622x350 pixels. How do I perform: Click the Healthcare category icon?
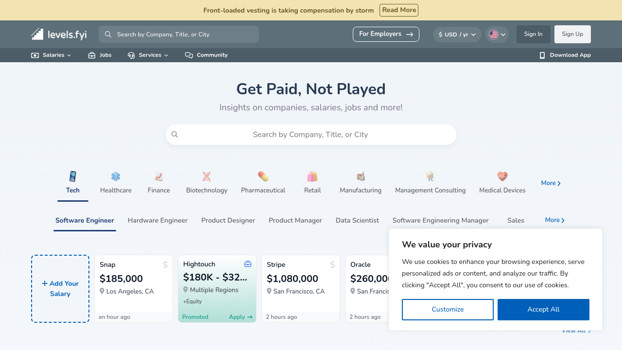click(116, 176)
